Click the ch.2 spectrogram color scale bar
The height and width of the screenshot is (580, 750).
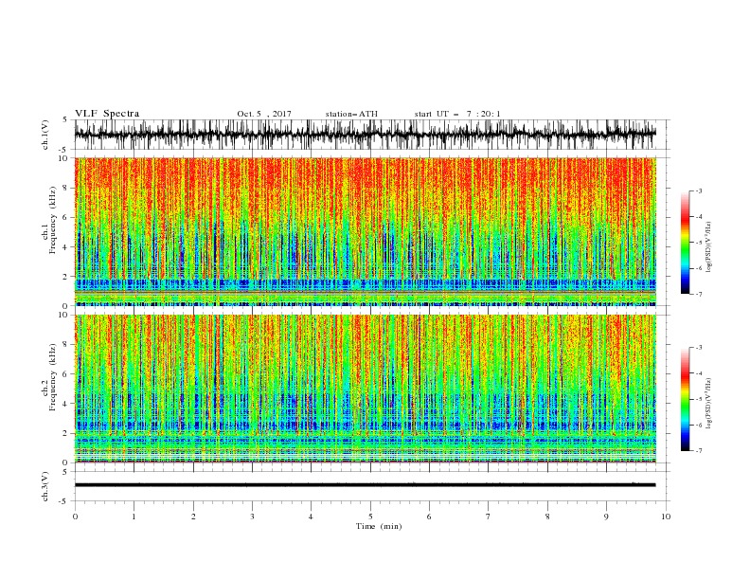[x=685, y=399]
